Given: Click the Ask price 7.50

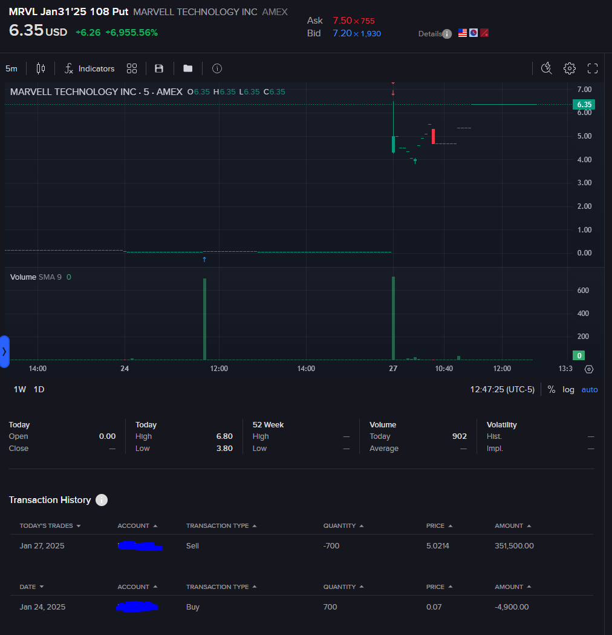Looking at the screenshot, I should (342, 21).
